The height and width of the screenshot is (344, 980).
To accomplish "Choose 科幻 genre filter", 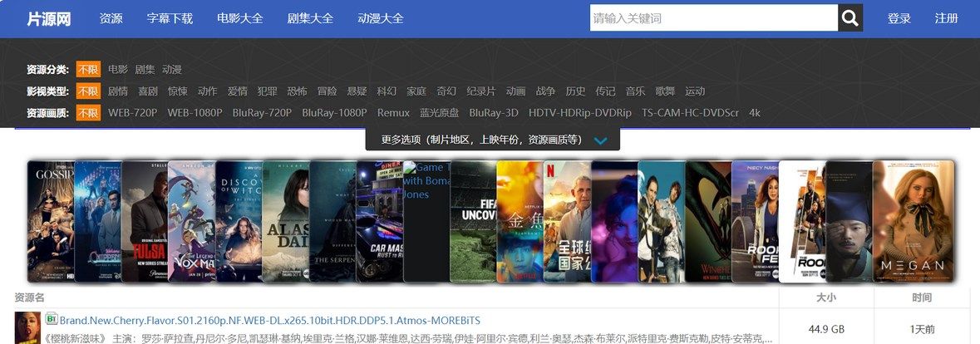I will pyautogui.click(x=387, y=91).
